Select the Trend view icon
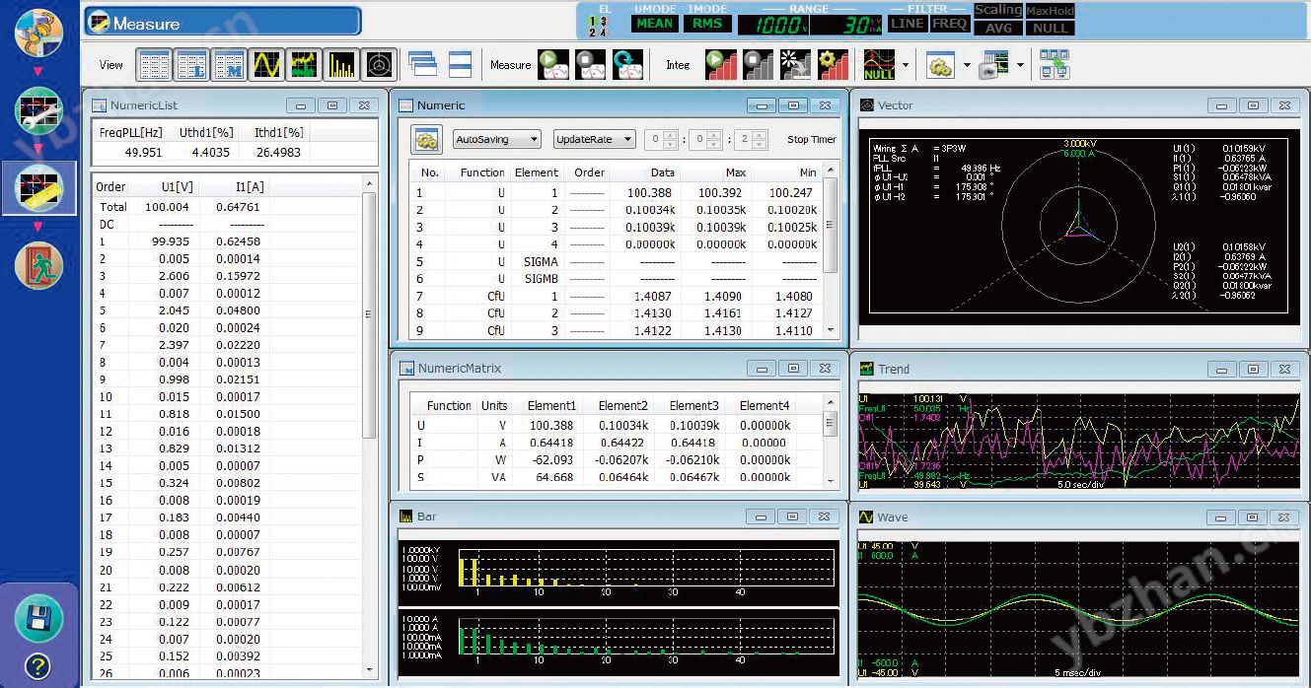 tap(303, 64)
